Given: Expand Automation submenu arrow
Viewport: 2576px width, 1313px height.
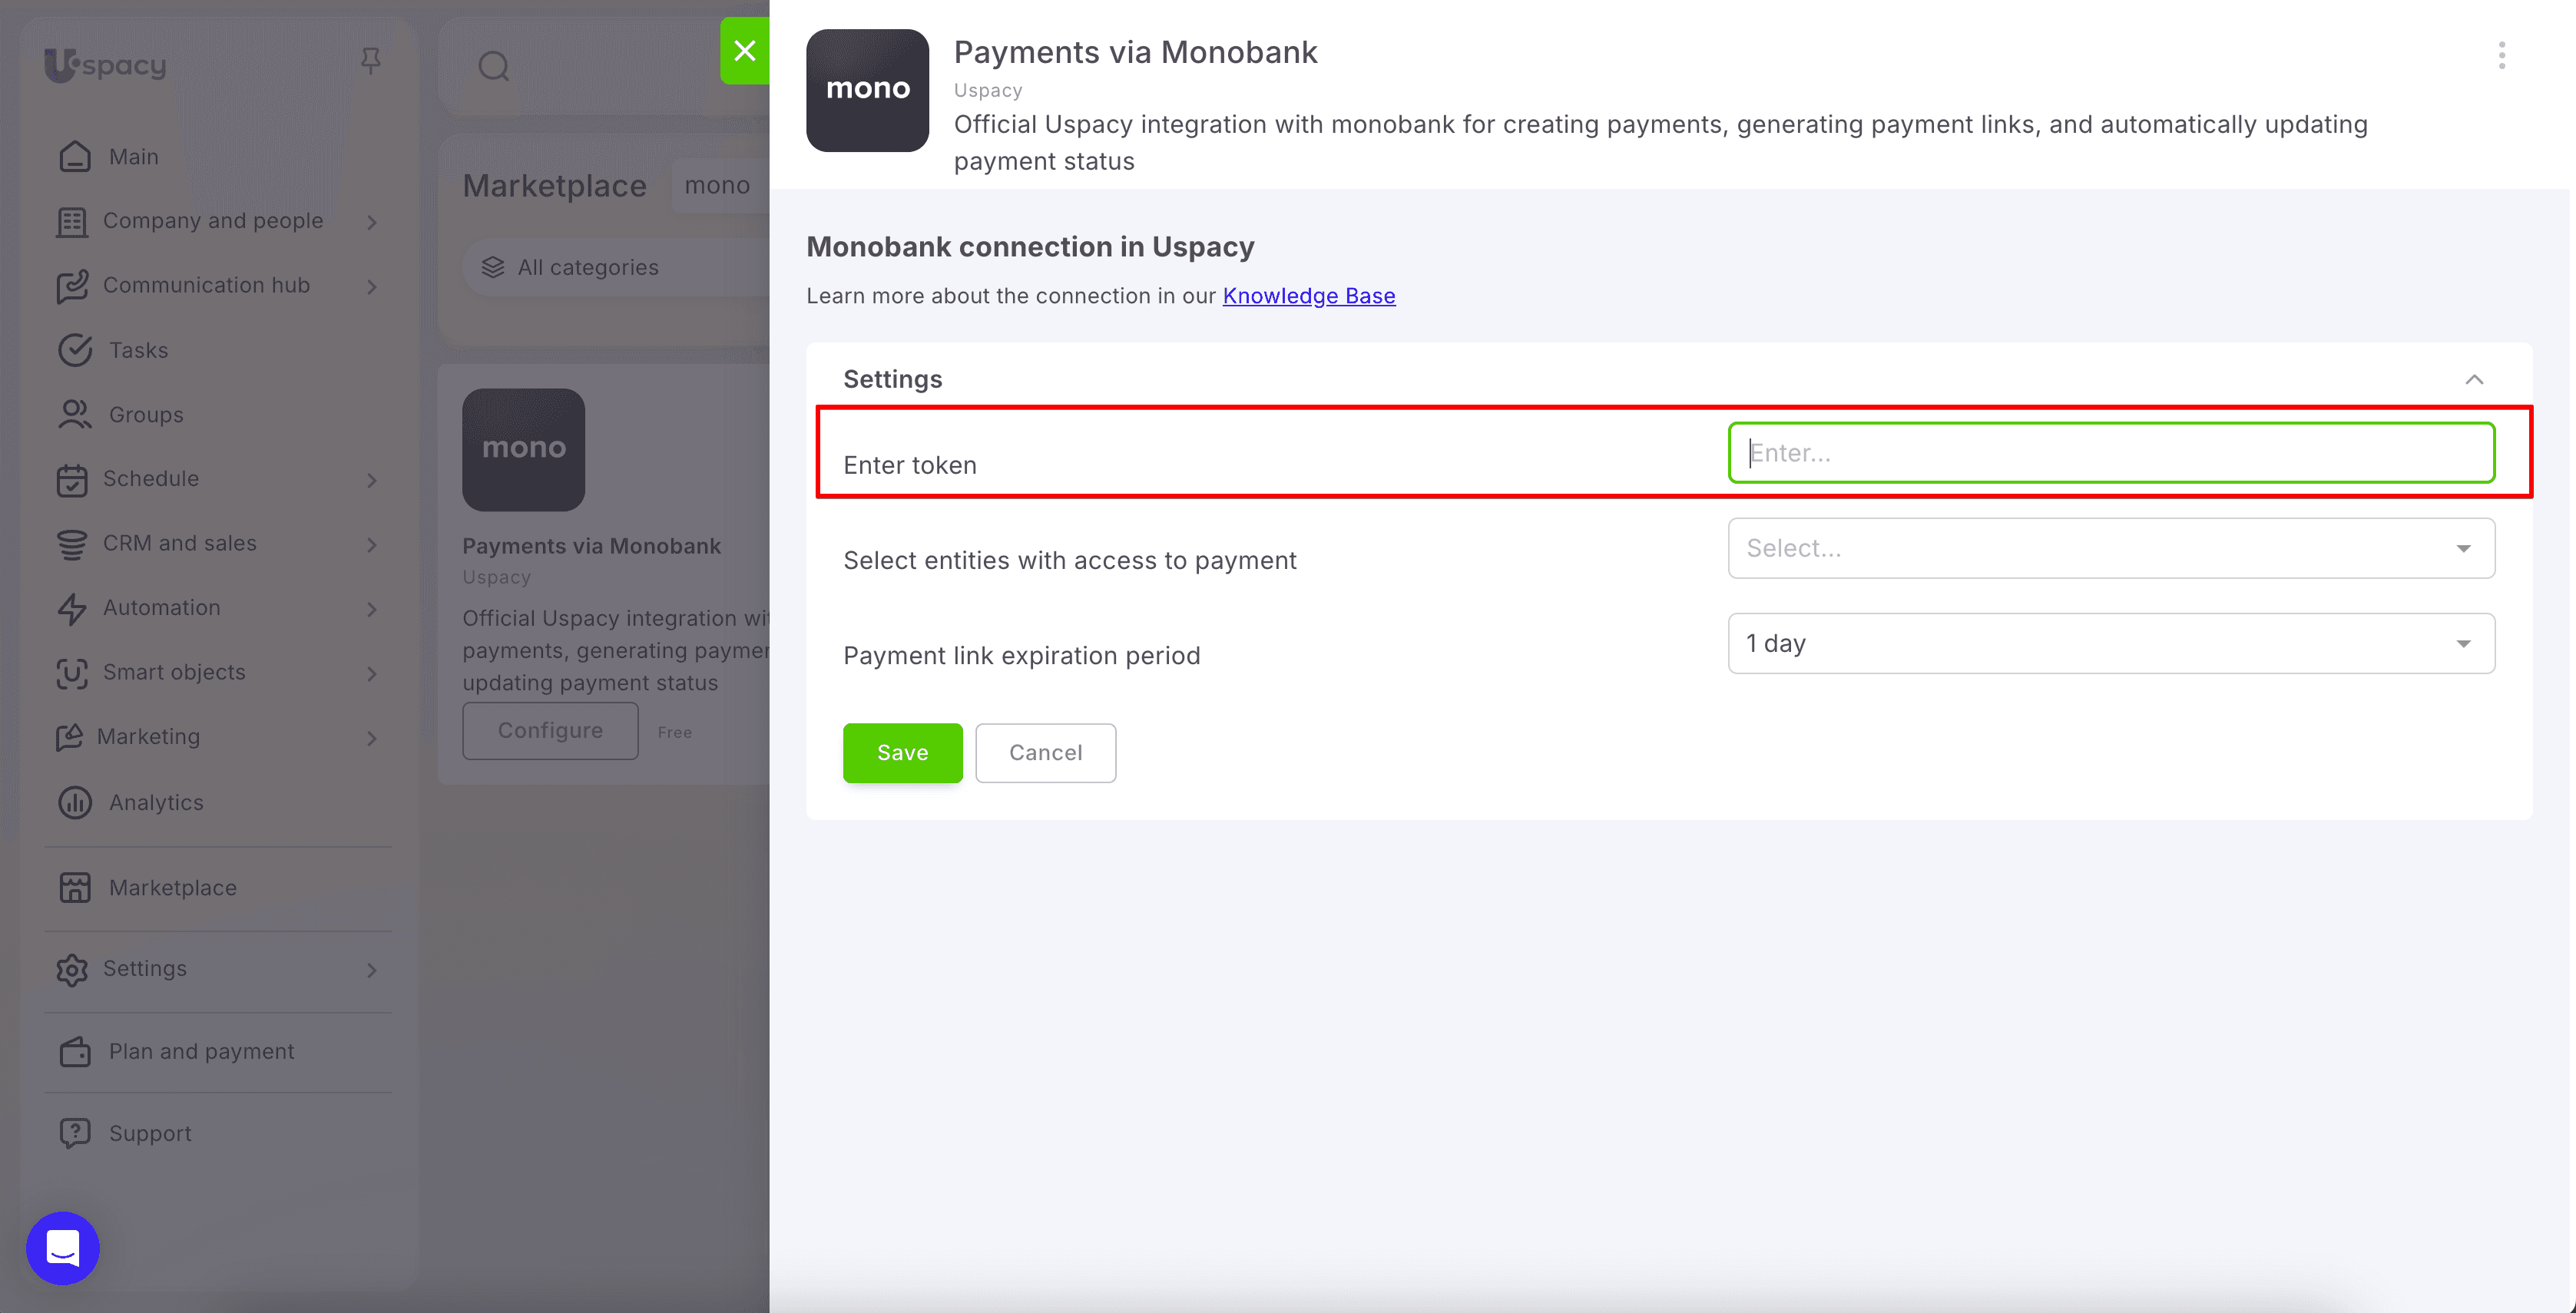Looking at the screenshot, I should [372, 609].
